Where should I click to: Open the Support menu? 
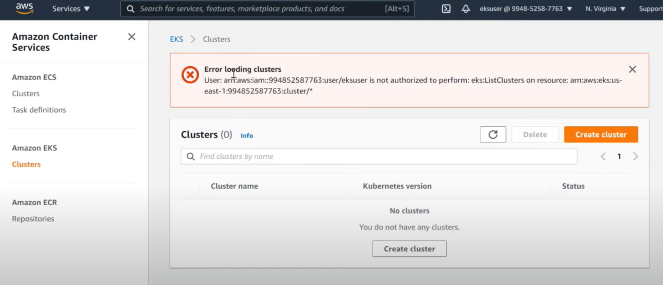651,9
